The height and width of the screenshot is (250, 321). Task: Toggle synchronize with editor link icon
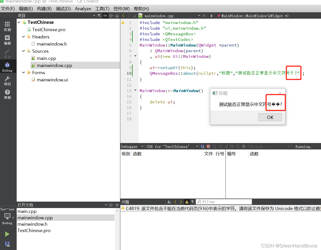click(x=105, y=16)
